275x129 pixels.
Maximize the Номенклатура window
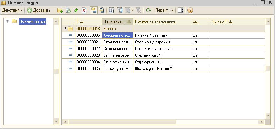click(x=263, y=2)
